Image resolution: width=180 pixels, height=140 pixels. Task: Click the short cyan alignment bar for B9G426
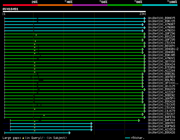[x=37, y=133]
